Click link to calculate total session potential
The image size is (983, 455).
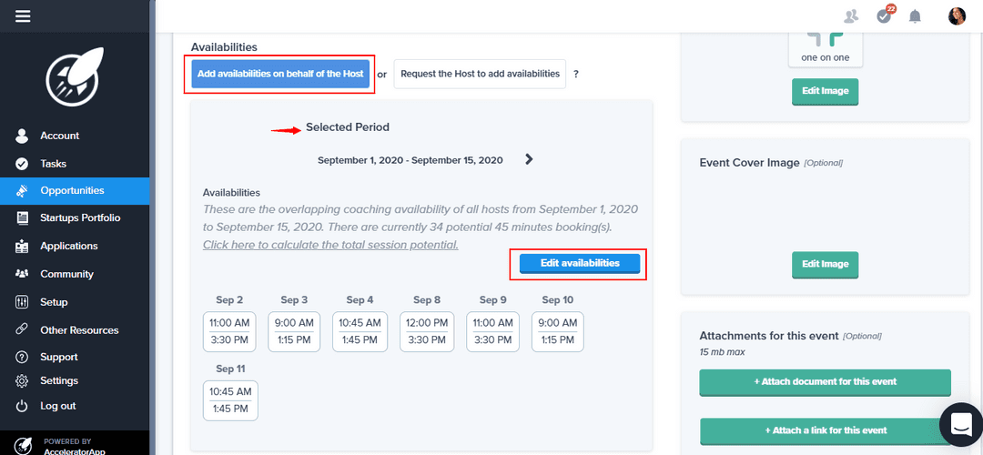[x=330, y=245]
